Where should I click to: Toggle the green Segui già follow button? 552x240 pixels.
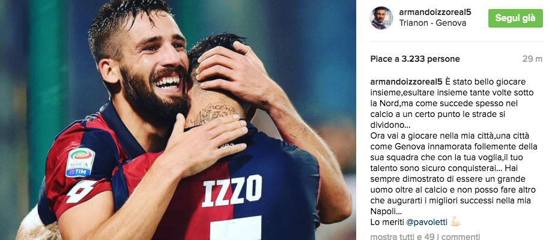(515, 18)
